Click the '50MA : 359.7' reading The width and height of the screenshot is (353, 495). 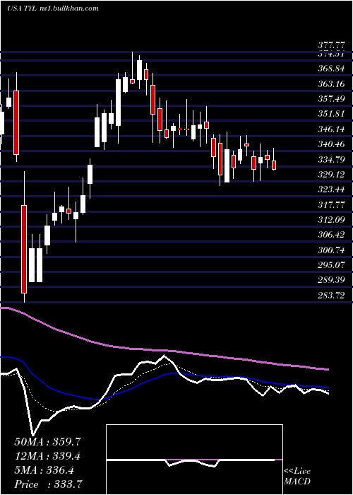tap(47, 442)
